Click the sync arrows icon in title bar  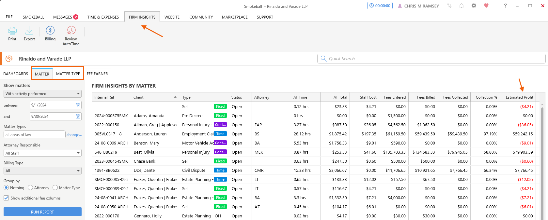tap(449, 6)
